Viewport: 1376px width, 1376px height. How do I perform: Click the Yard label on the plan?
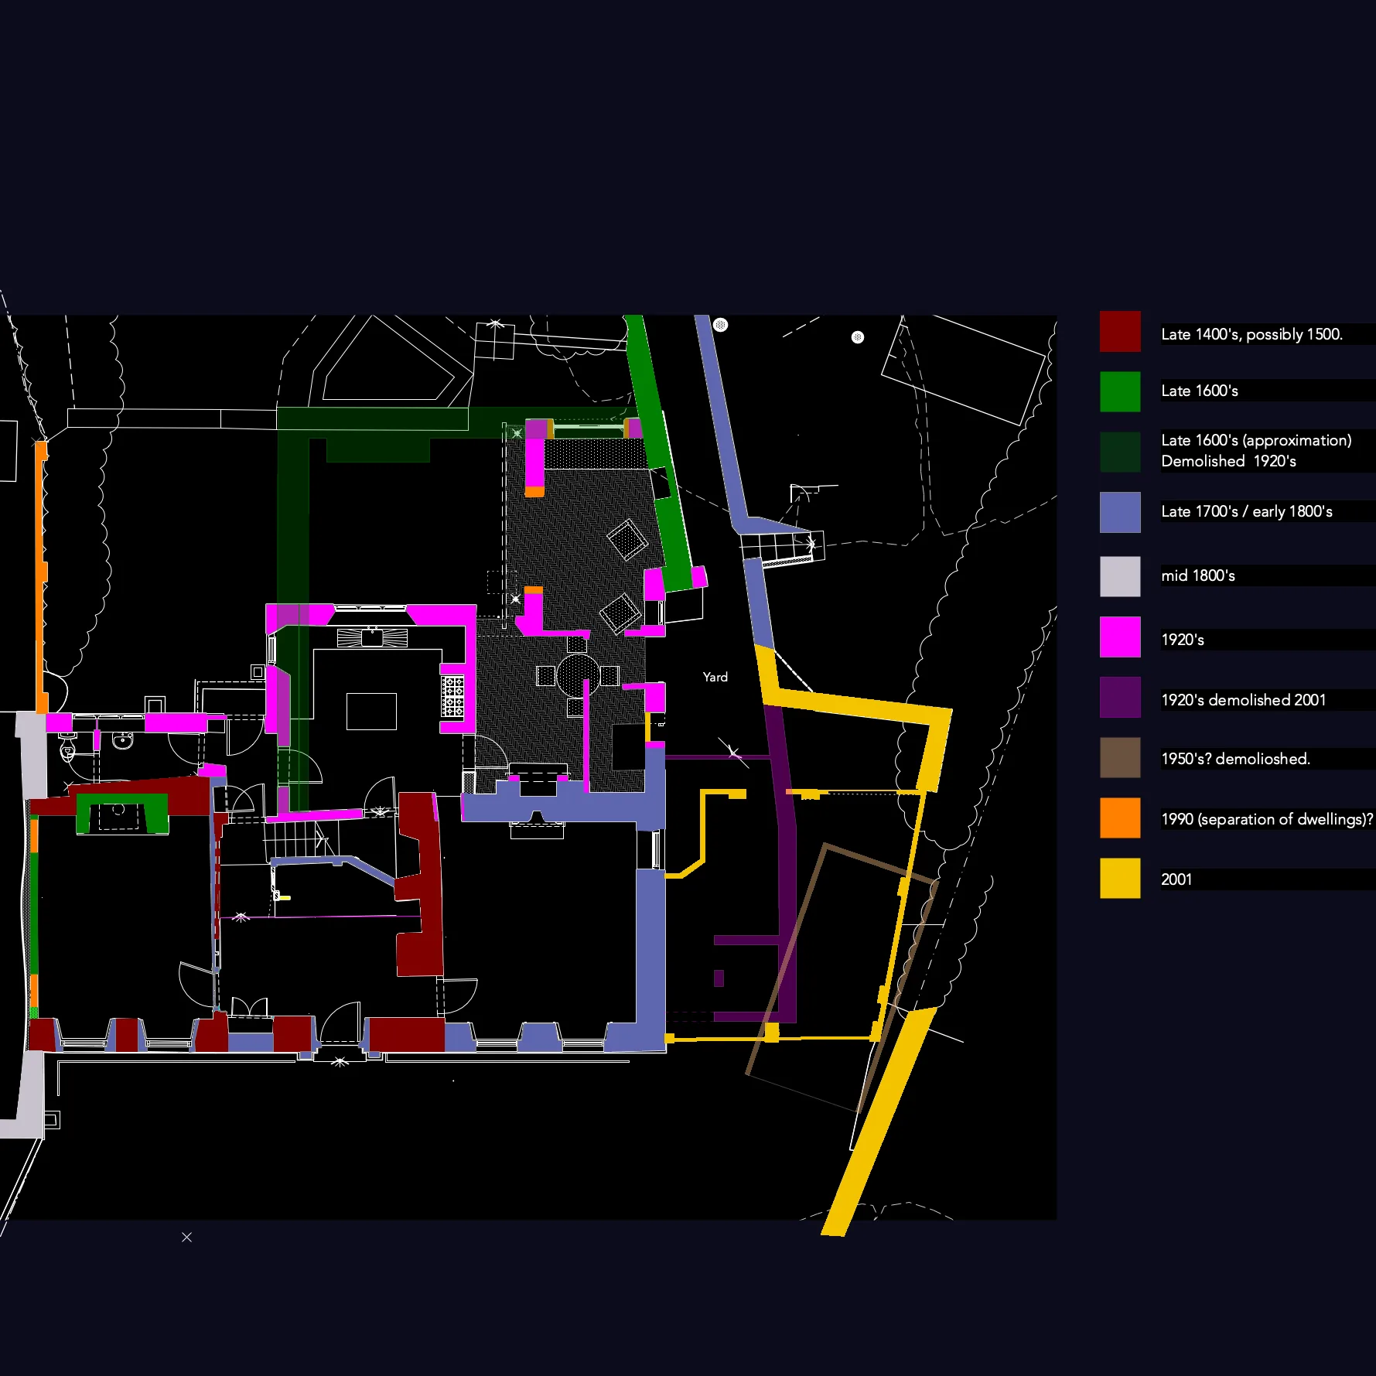click(715, 678)
